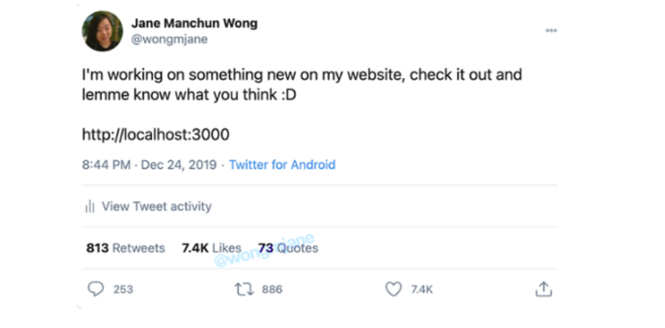Click the 253 reply count
The width and height of the screenshot is (665, 328).
(123, 290)
